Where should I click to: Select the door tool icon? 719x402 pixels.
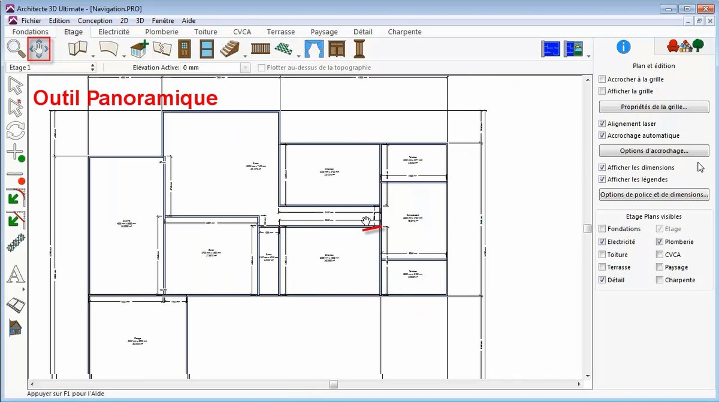pos(185,49)
